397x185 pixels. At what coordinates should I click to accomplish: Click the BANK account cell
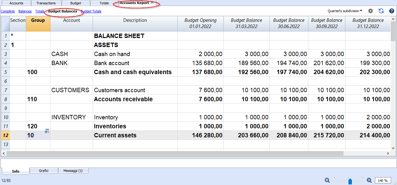pos(72,63)
